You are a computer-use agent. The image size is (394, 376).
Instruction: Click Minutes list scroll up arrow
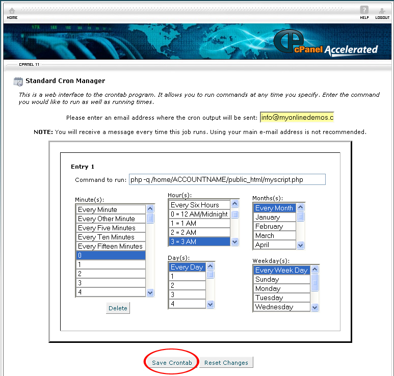[x=150, y=208]
